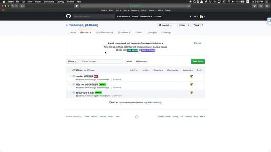Click the blue docked widget at the right edge
Image resolution: width=271 pixels, height=152 pixels.
point(269,20)
